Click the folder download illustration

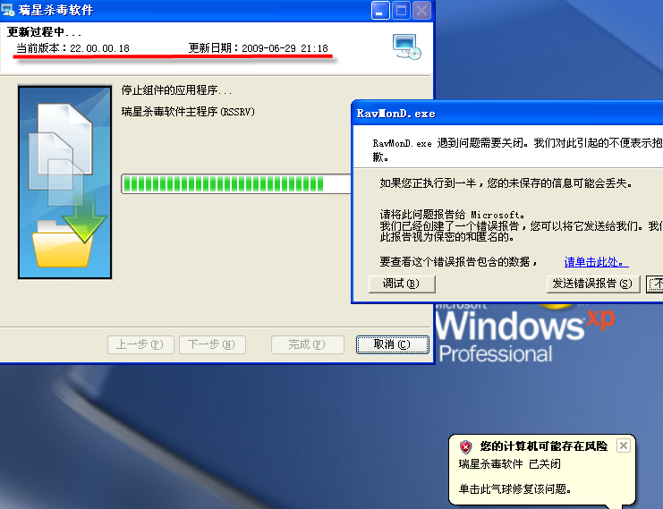64,182
